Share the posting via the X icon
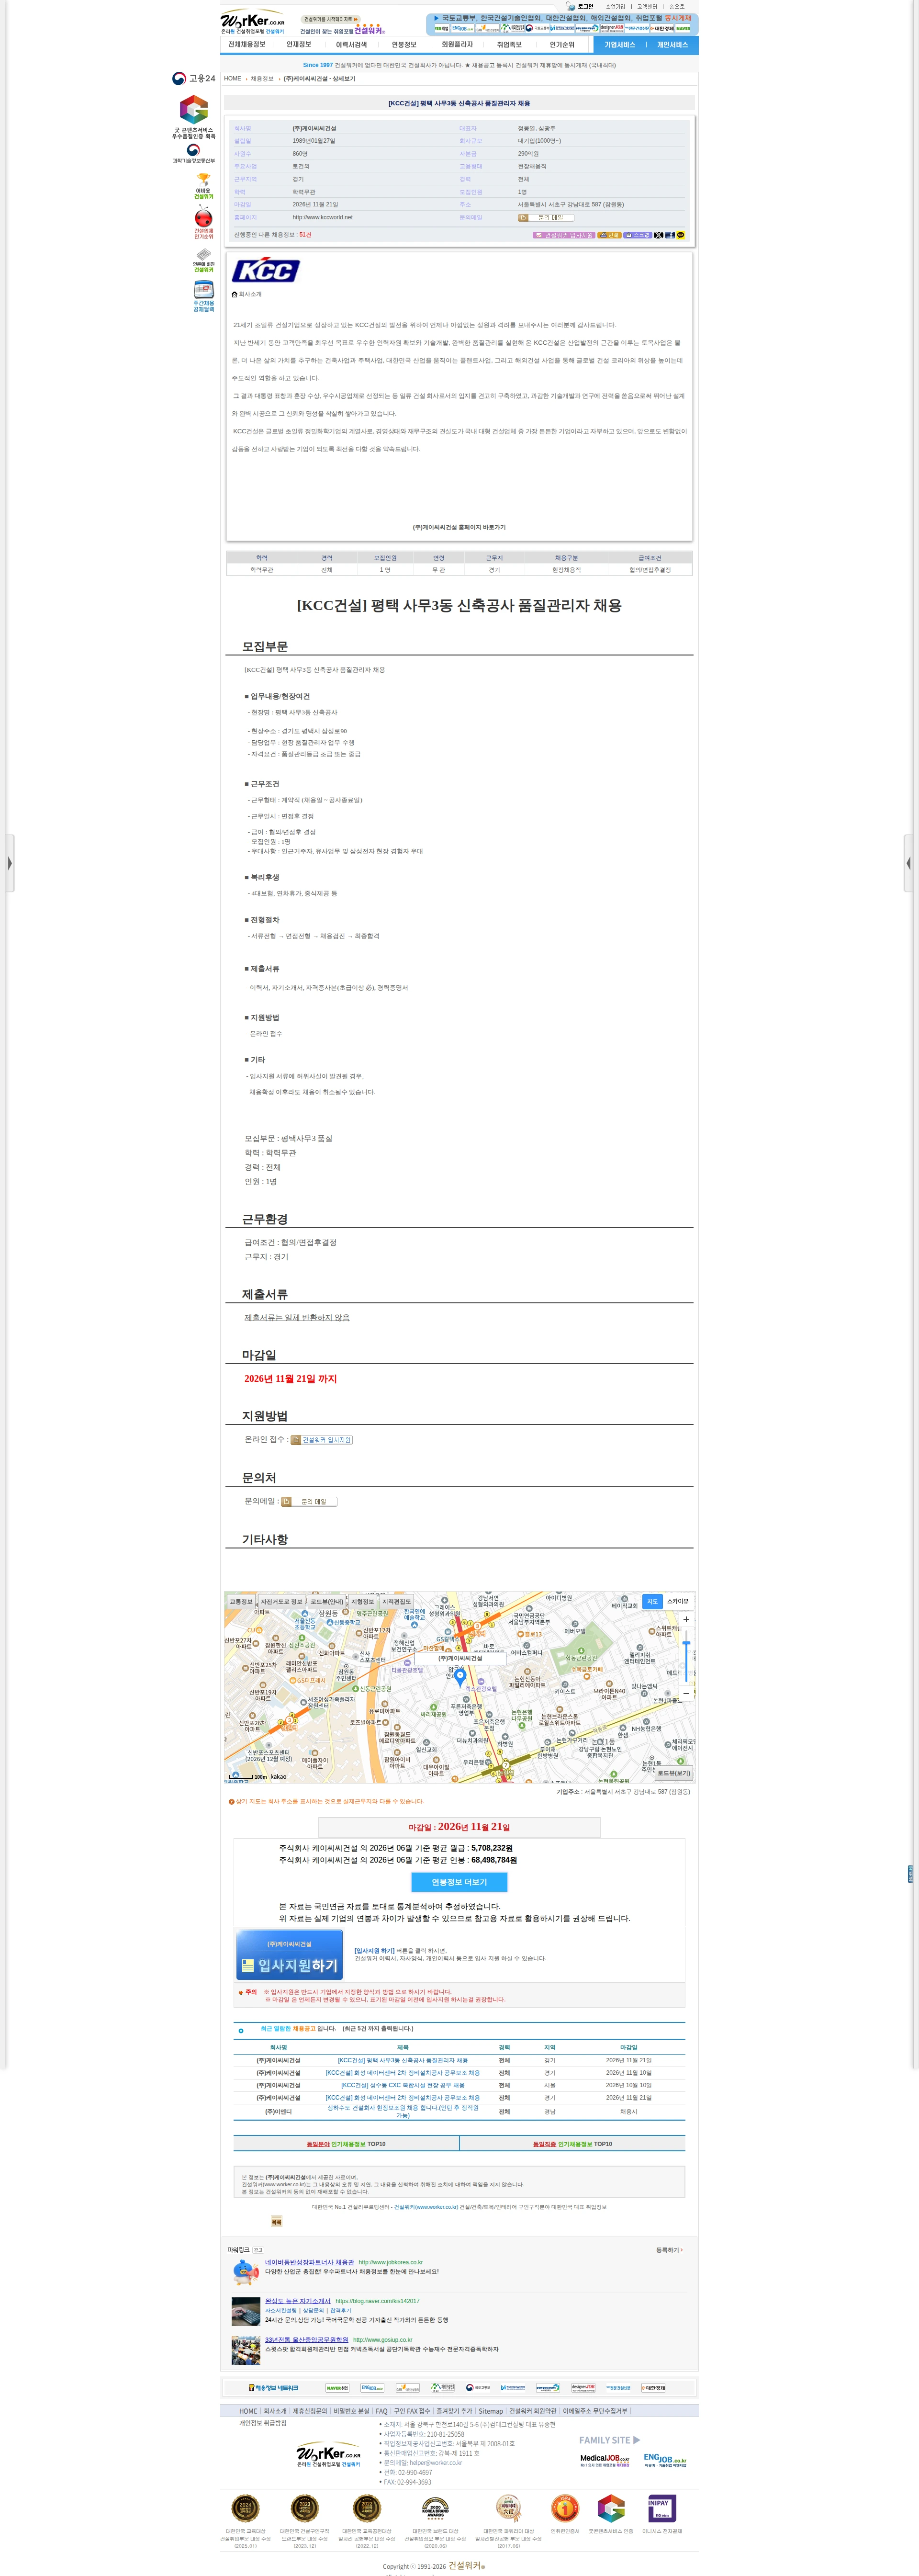Screen dimensions: 919x2576 click(x=659, y=235)
